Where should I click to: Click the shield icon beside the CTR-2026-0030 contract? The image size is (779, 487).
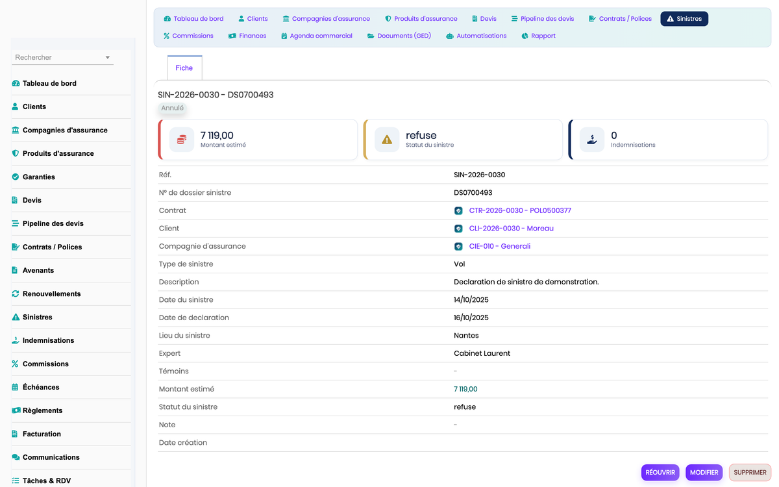(x=458, y=210)
